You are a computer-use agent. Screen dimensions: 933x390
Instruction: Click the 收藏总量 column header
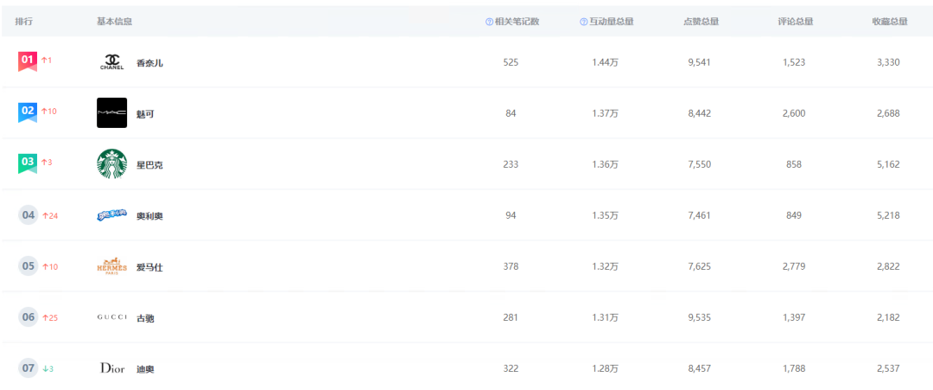coord(890,22)
